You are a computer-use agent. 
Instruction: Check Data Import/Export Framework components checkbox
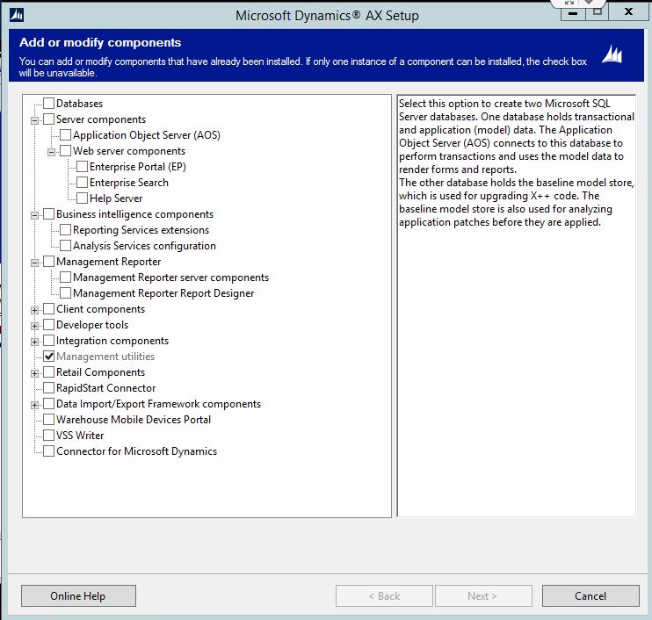point(48,403)
